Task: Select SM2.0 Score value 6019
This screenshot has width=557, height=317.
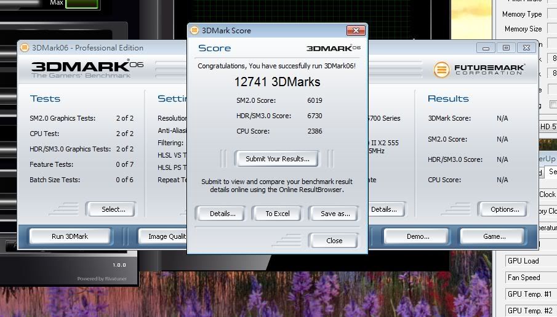Action: (315, 100)
